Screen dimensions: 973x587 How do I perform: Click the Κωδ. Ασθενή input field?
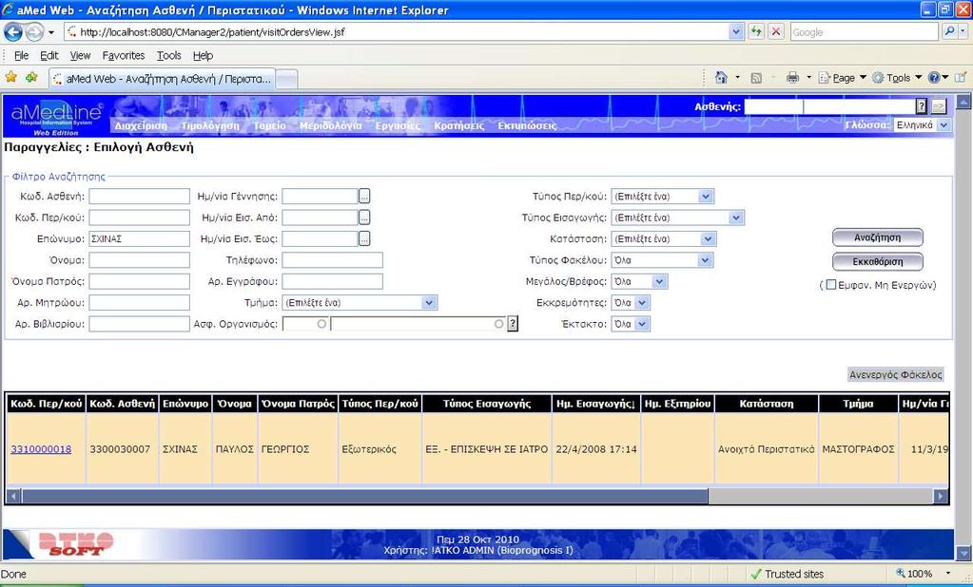139,197
